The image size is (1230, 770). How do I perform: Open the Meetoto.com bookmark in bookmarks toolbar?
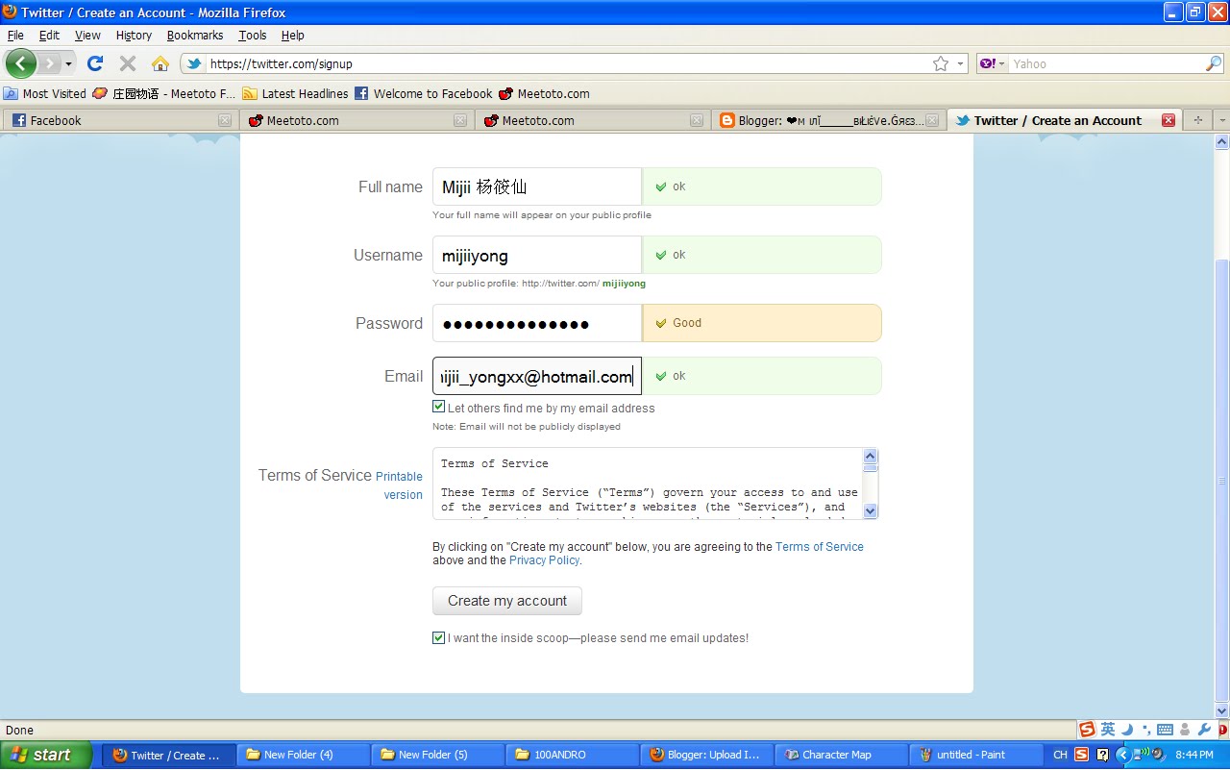[x=544, y=93]
